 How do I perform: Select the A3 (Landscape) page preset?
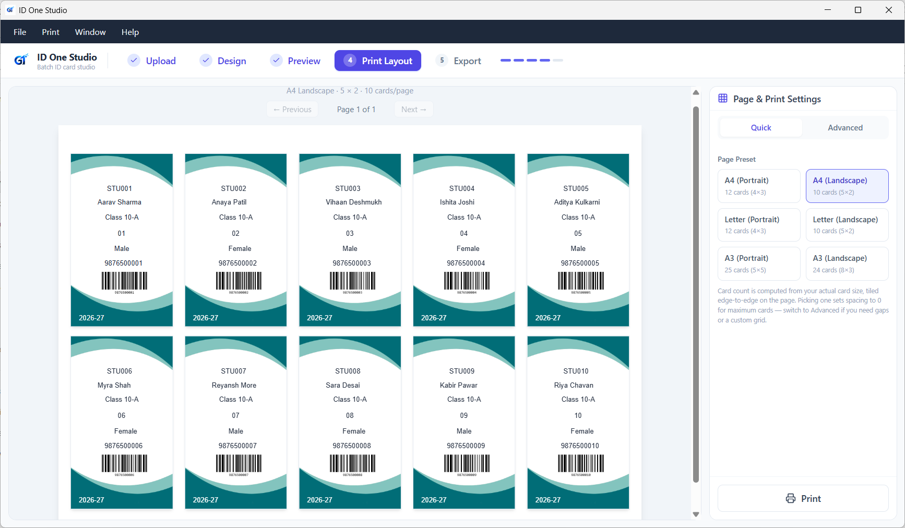[847, 264]
